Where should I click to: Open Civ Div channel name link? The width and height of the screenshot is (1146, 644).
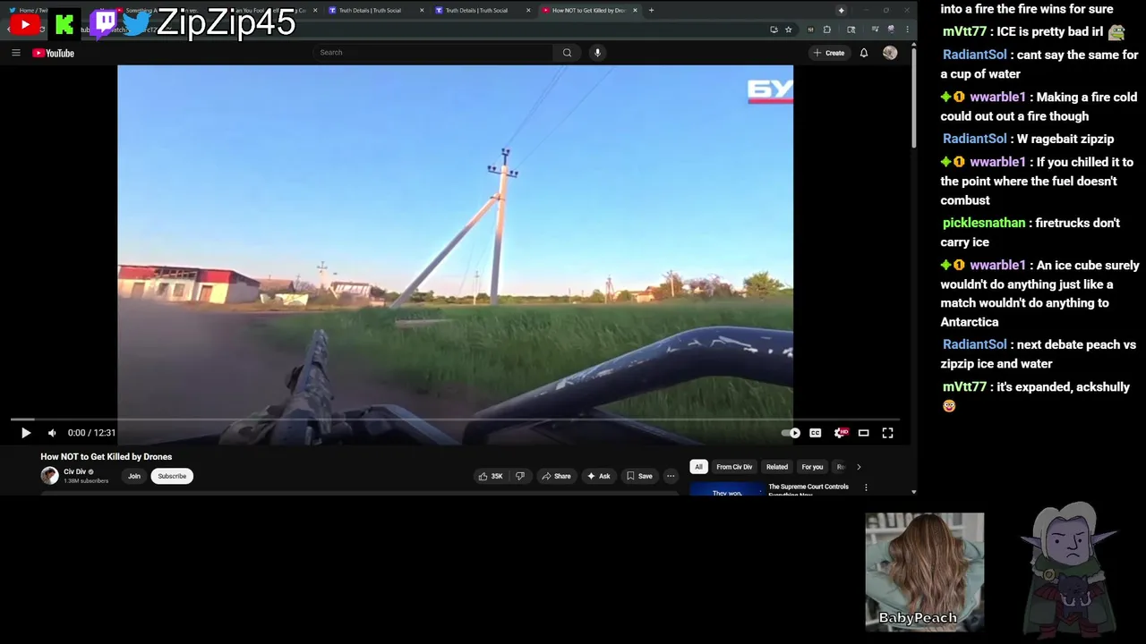tap(74, 471)
